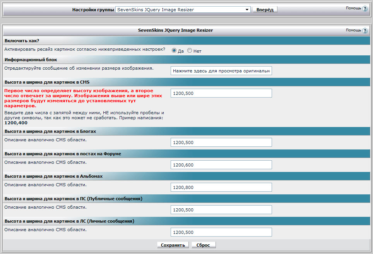The width and height of the screenshot is (373, 254).
Task: Click the 'Включить хак?' section header
Action: tap(187, 41)
